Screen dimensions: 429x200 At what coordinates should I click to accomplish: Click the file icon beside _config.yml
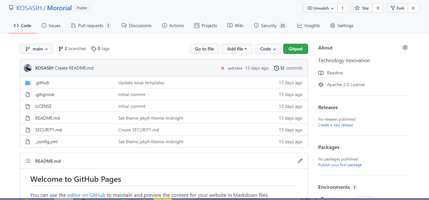click(x=28, y=142)
